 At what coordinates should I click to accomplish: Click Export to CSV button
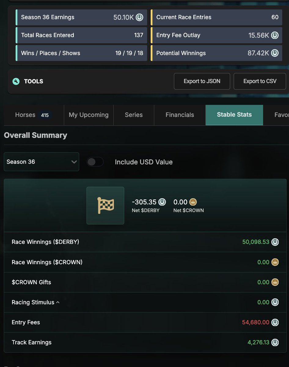point(260,81)
